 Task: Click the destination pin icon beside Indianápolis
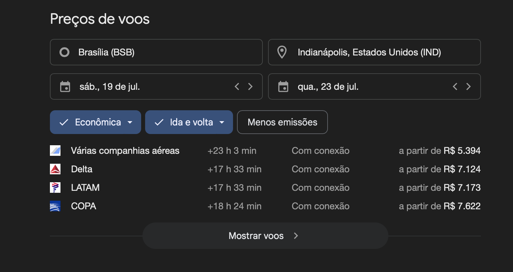click(x=282, y=52)
